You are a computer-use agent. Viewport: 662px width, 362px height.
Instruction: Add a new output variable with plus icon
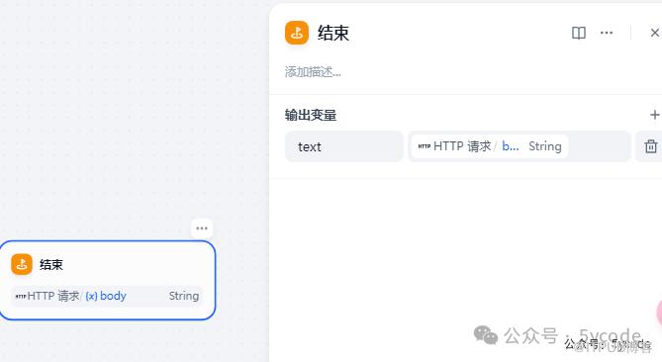pos(654,115)
